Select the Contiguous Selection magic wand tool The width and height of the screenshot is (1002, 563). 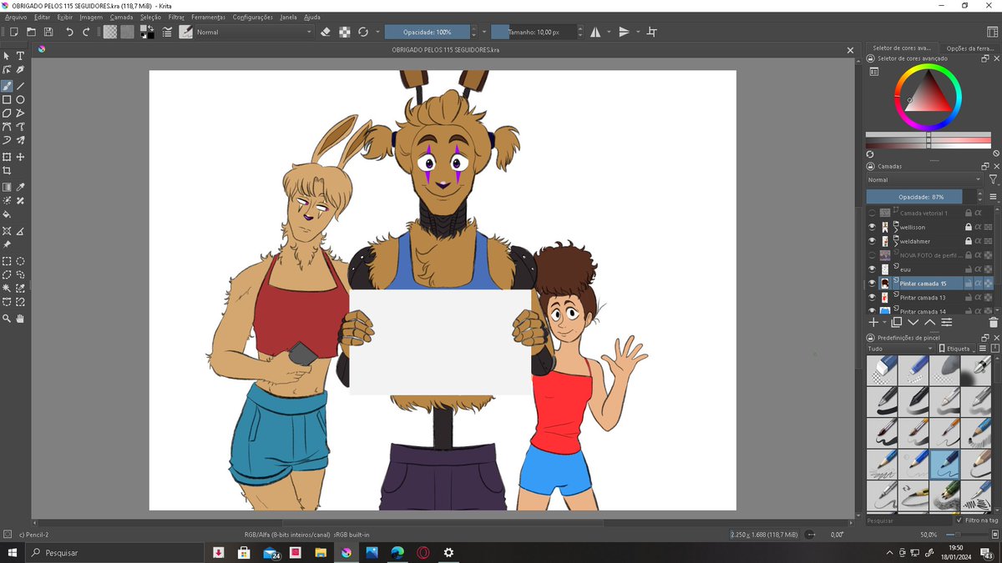(x=7, y=288)
